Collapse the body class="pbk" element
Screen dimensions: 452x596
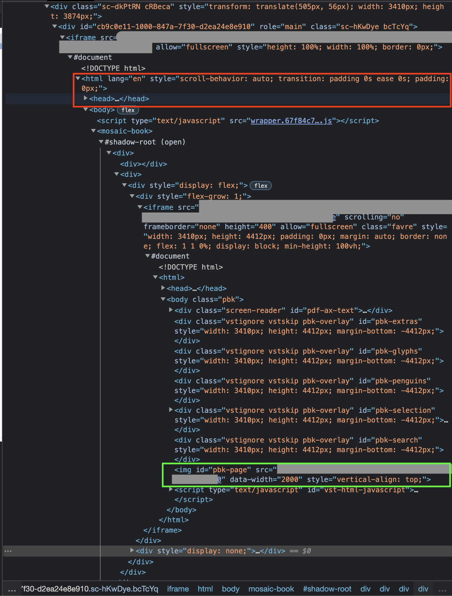163,299
